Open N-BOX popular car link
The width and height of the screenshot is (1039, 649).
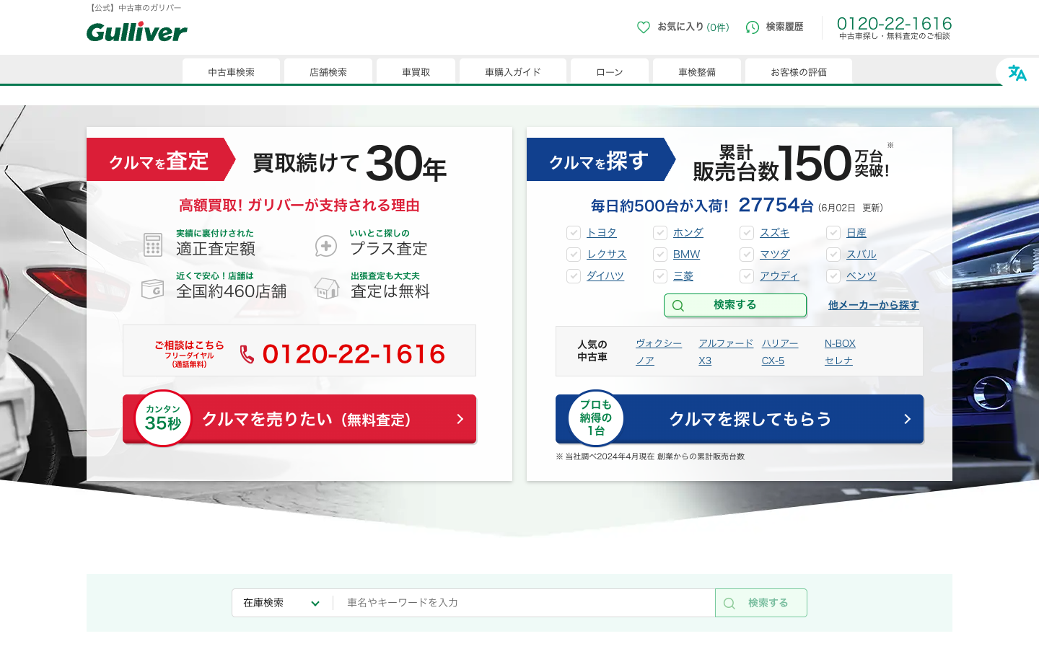pos(840,343)
